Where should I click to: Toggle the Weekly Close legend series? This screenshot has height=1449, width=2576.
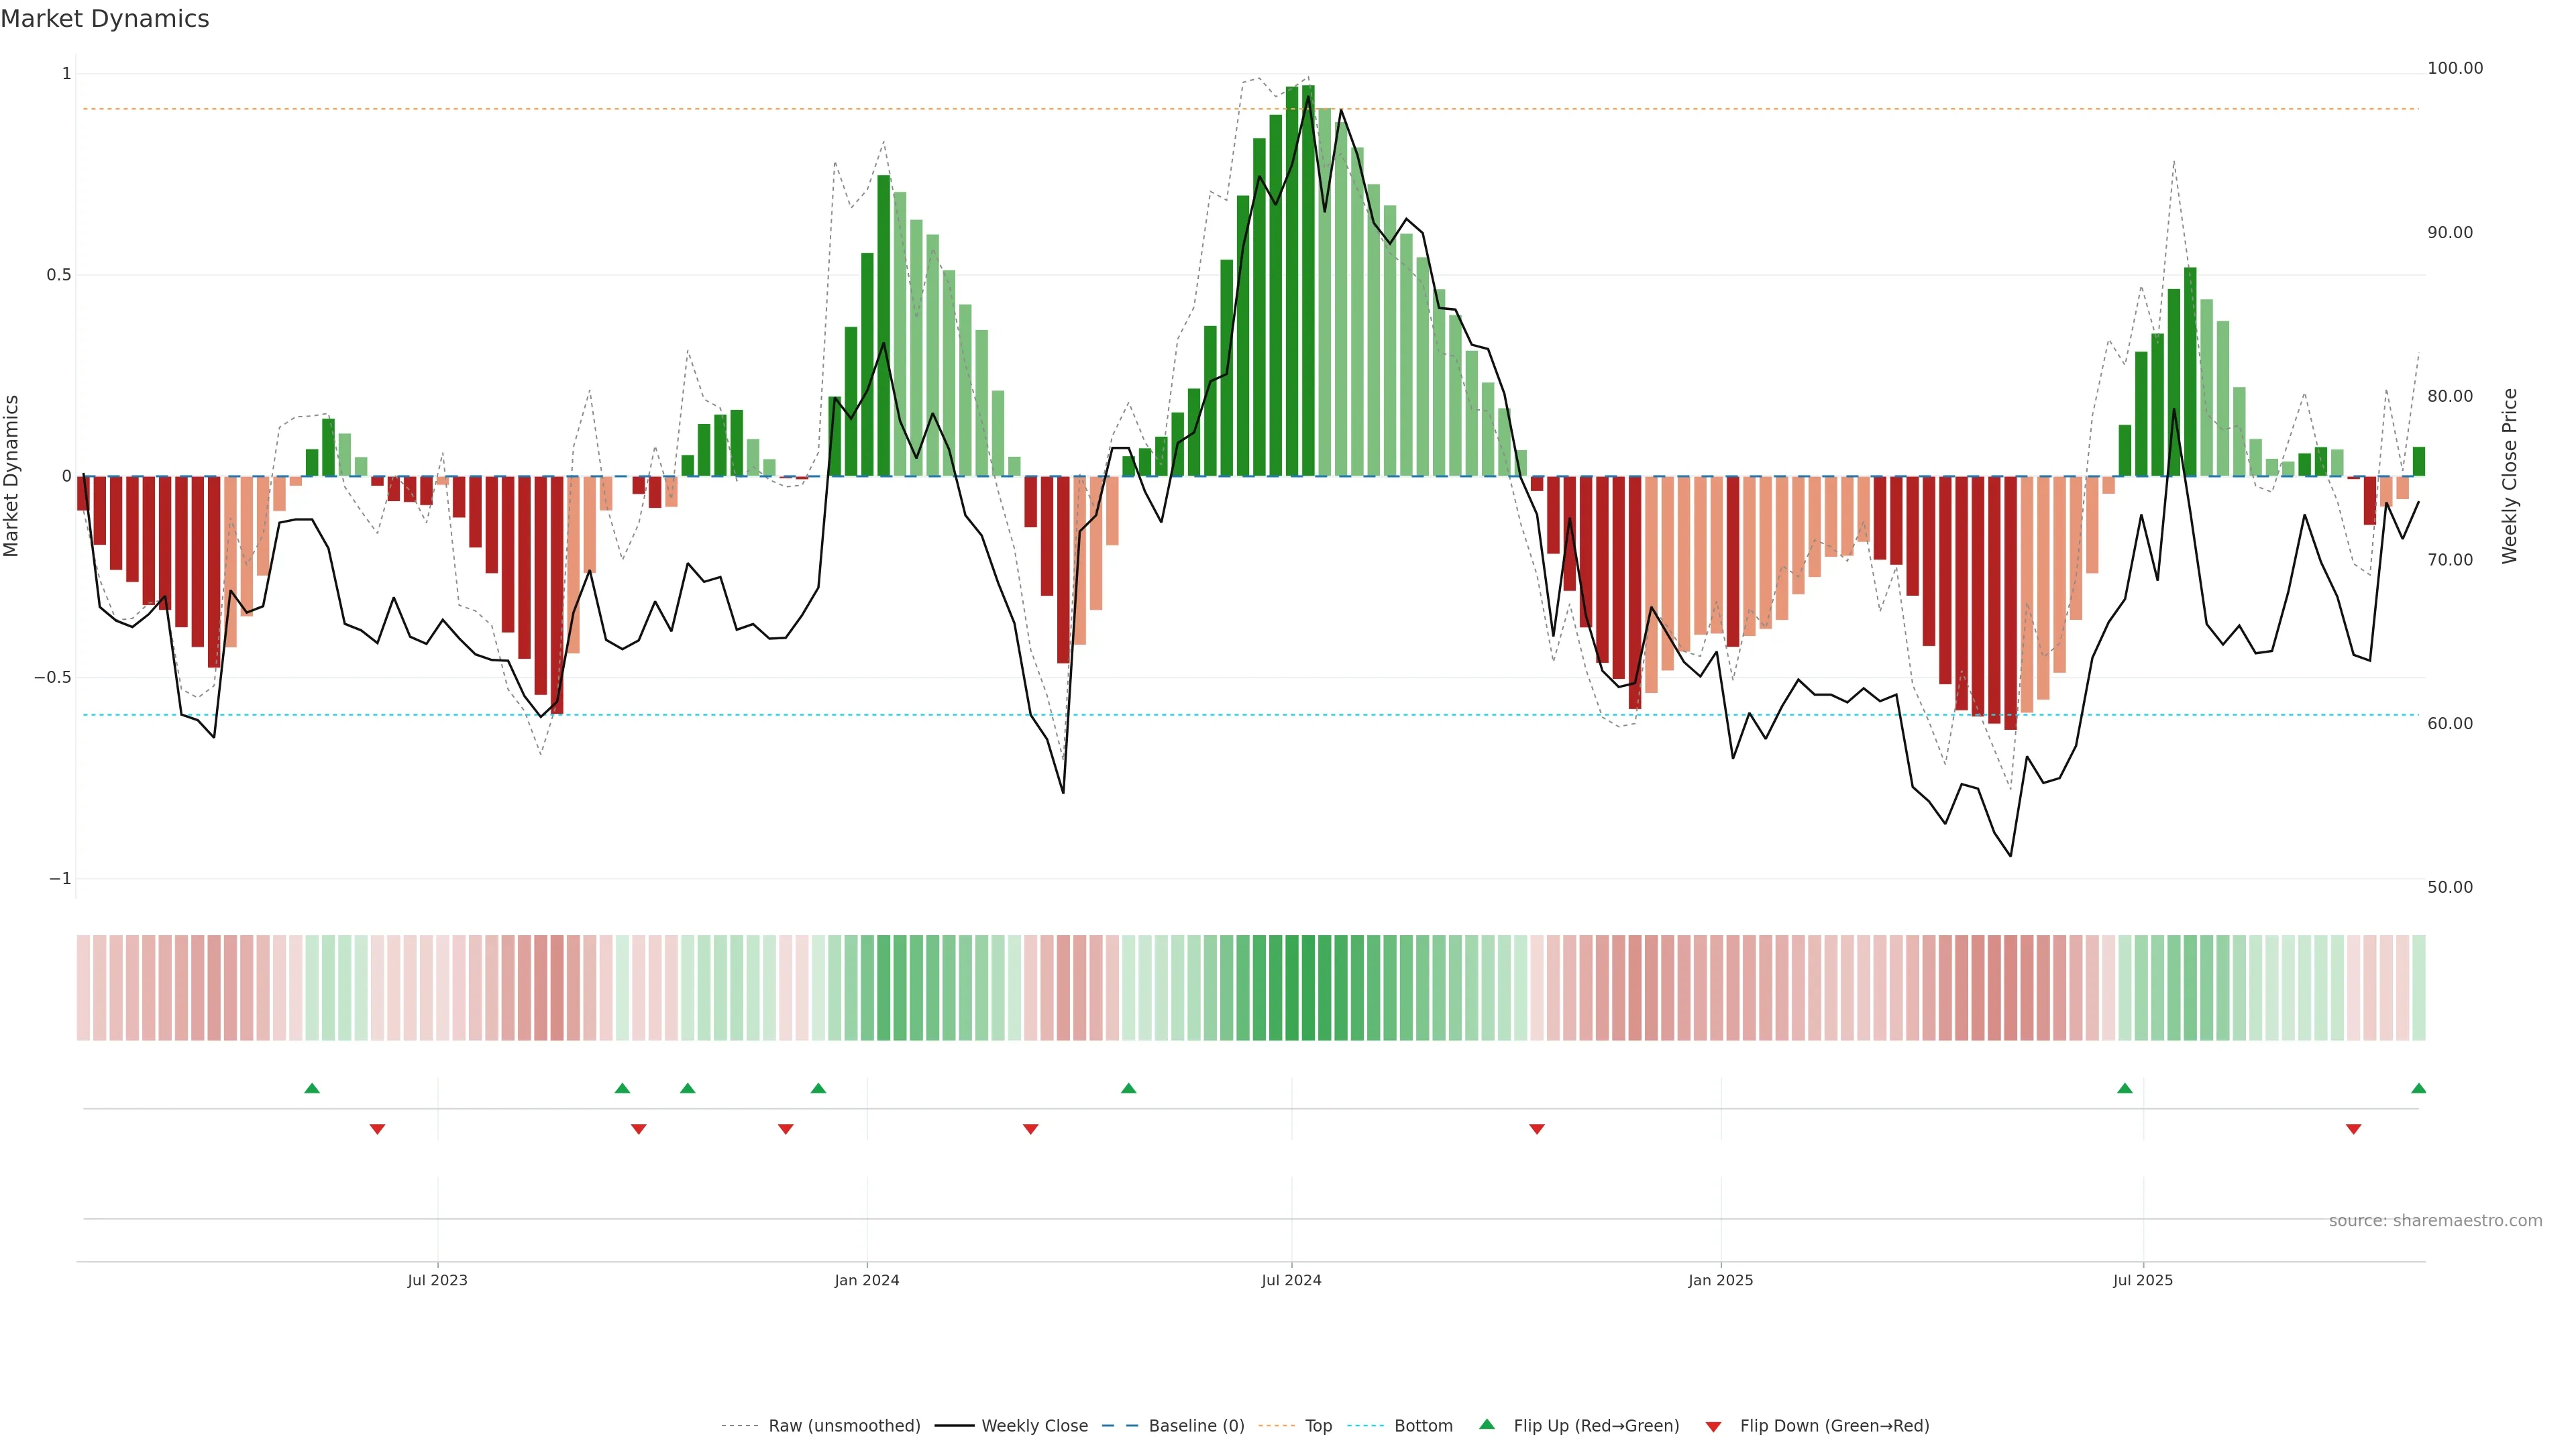[x=1034, y=1426]
